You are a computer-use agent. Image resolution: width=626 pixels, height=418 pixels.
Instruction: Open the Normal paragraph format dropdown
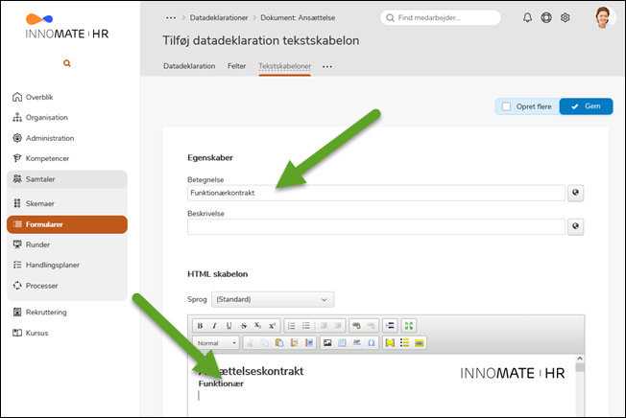coord(217,342)
